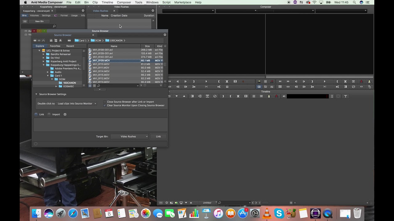Sort files by the Name column header

tap(114, 46)
